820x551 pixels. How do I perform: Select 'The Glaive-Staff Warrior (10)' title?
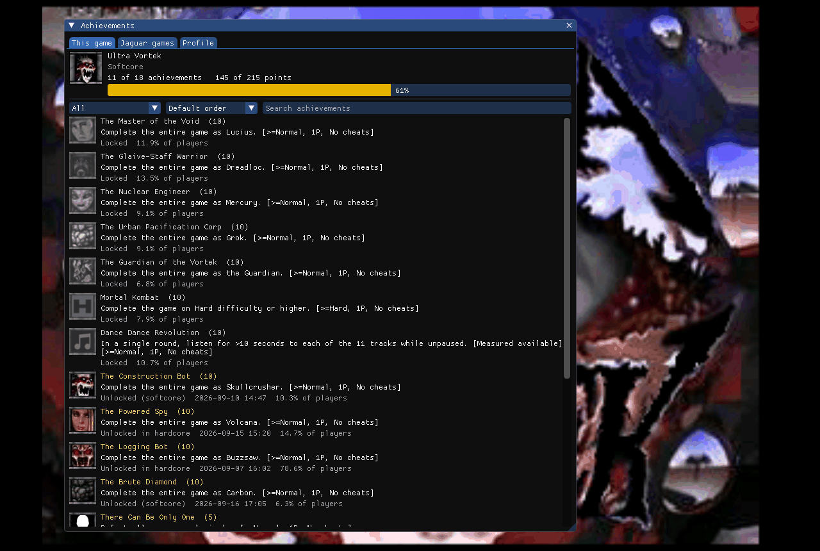tap(168, 156)
